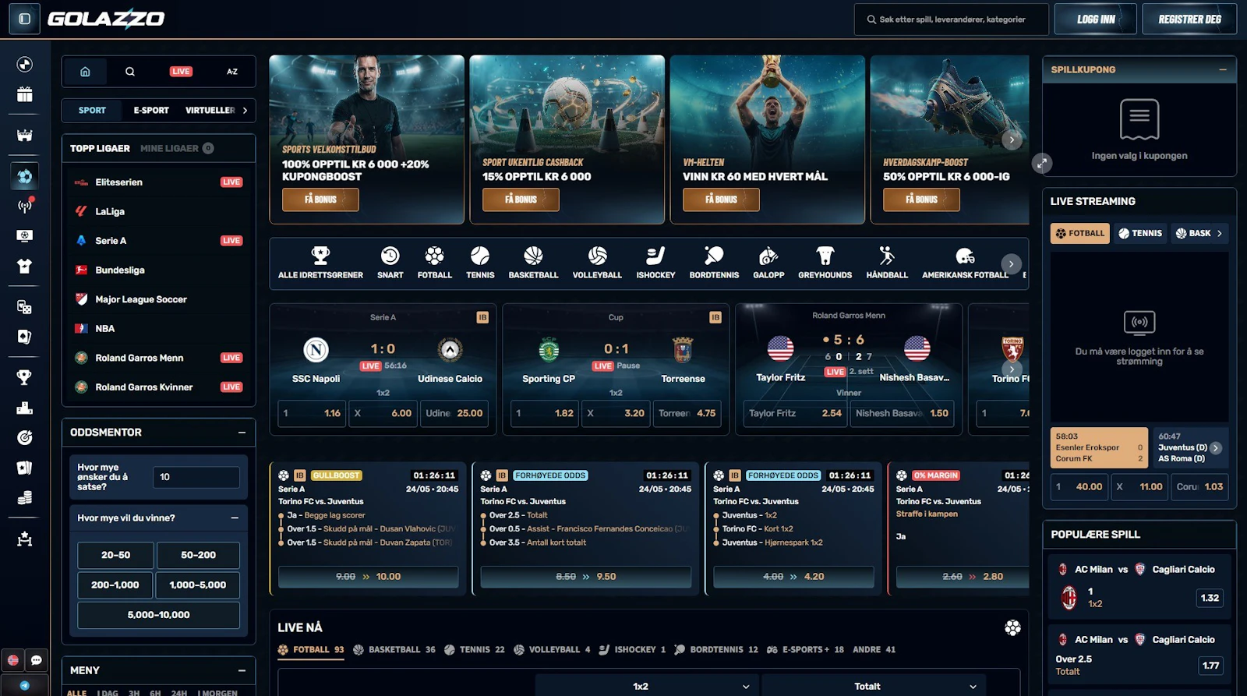Collapse the 'Hvor mye vil du vinne?' section

(x=234, y=518)
